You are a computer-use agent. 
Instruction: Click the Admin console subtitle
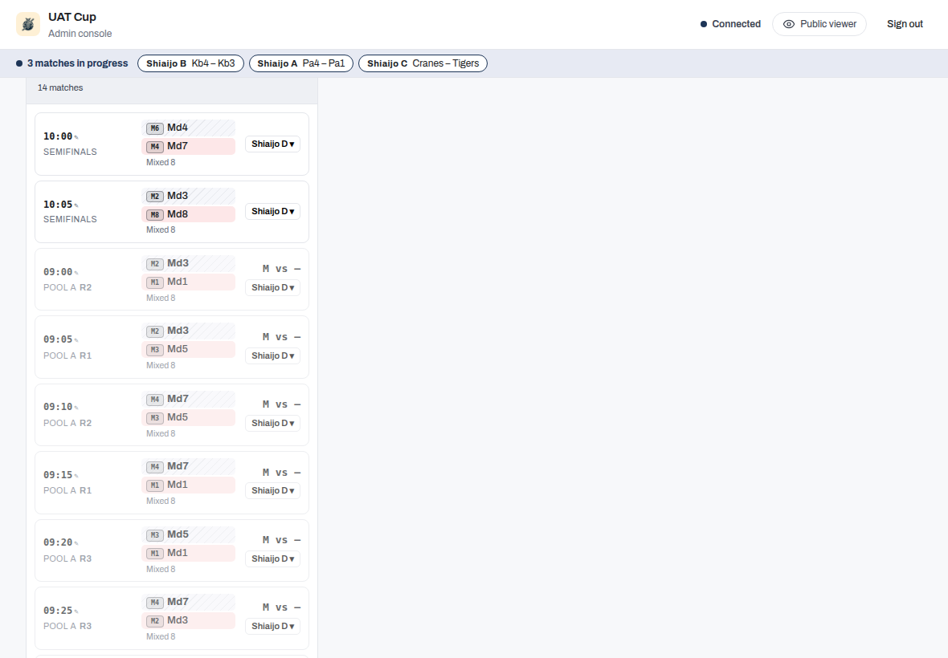[x=80, y=34]
